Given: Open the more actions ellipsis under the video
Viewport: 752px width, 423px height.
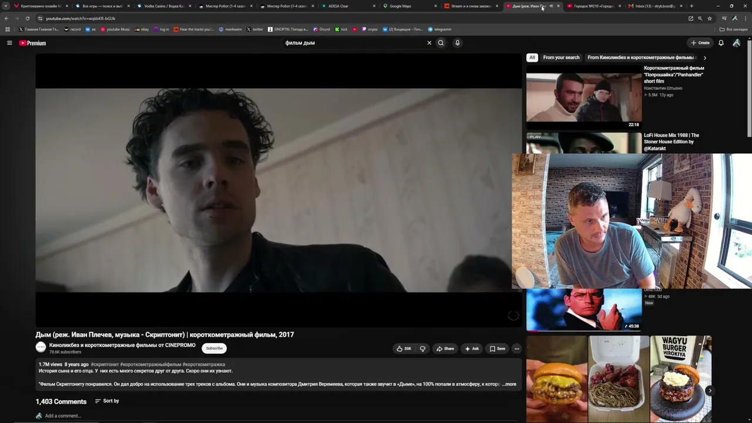Looking at the screenshot, I should [x=516, y=348].
